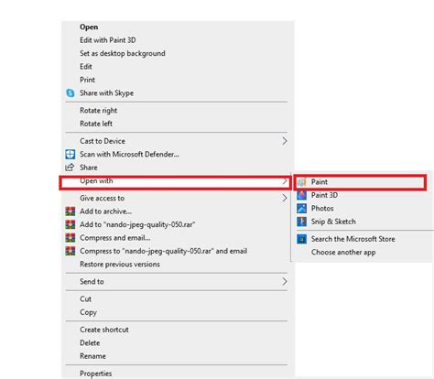
Task: Click the Microsoft Defender shield icon
Action: point(71,154)
